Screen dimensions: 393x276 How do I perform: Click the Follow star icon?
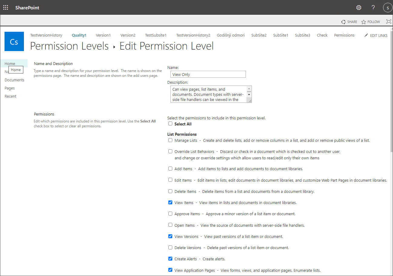coord(364,22)
